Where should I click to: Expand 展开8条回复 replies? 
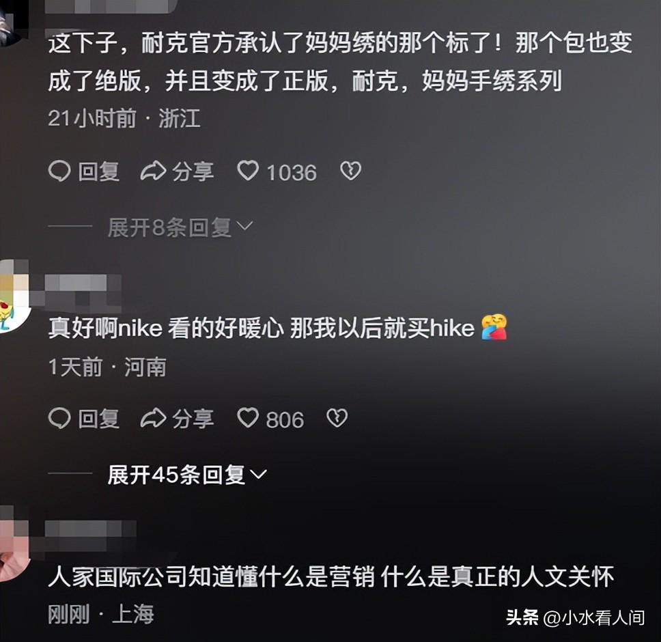(180, 227)
